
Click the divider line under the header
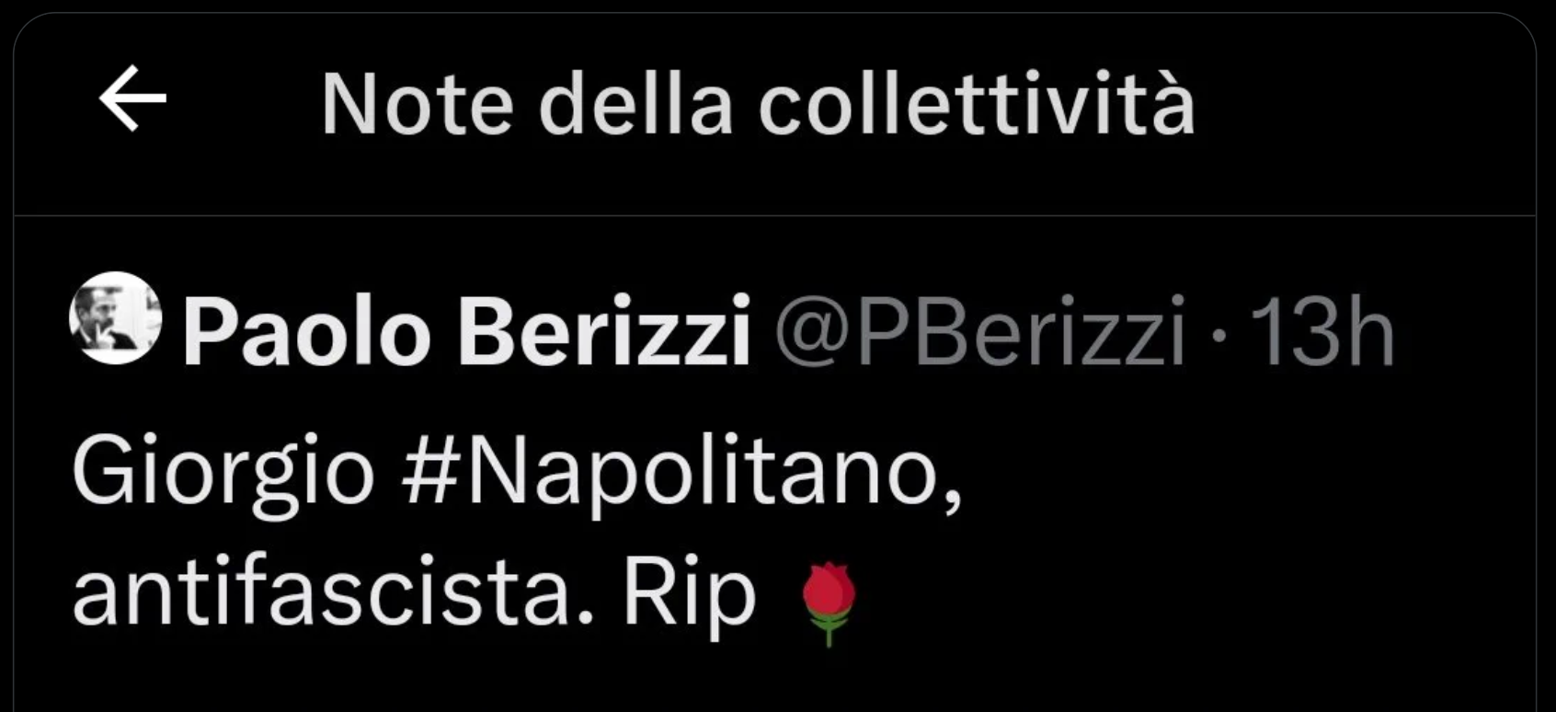pos(774,216)
